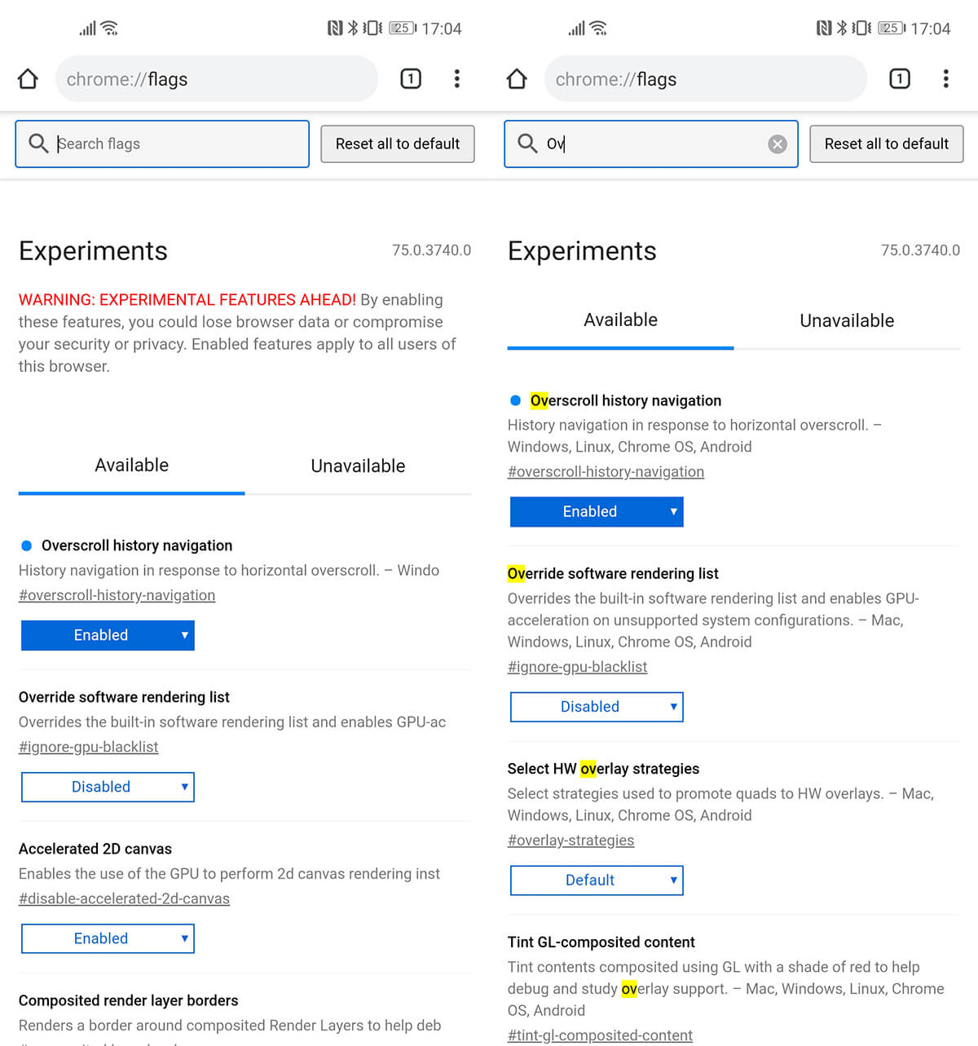Switch to Unavailable tab in right panel
Screen dimensions: 978x1046
click(847, 321)
